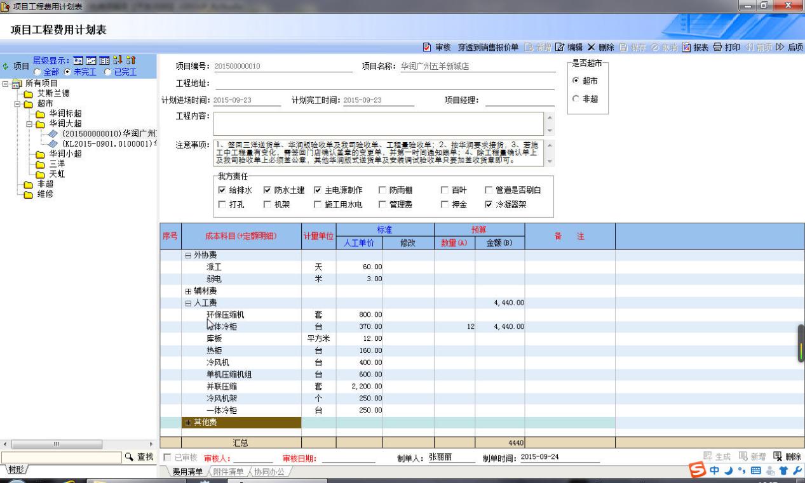Image resolution: width=805 pixels, height=483 pixels.
Task: Check the 防雨棚 checkbox
Action: click(x=382, y=190)
